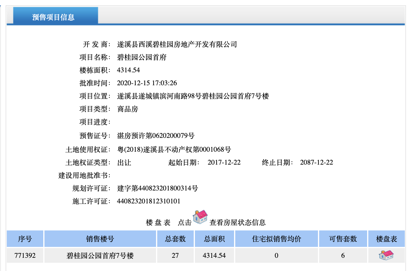Click project name value 碧桂园公园首府
The height and width of the screenshot is (271, 411).
tap(142, 57)
